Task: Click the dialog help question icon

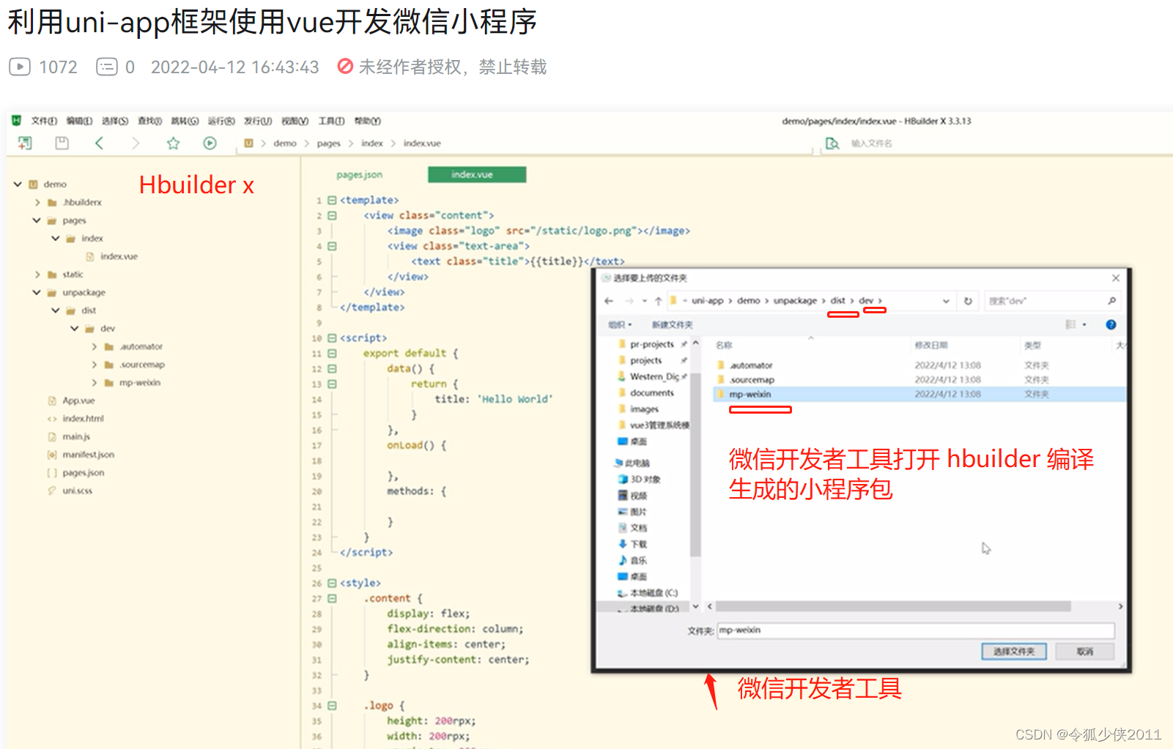Action: (x=1111, y=324)
